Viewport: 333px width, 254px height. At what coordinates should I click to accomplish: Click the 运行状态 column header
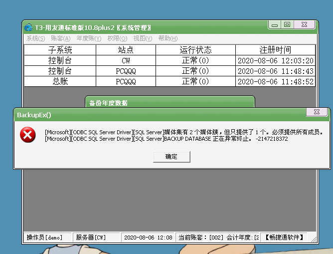point(195,50)
